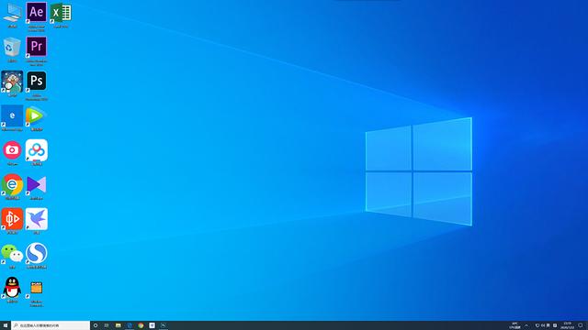Expand the hidden system tray icons
Viewport: 588px width, 330px height.
coord(526,325)
